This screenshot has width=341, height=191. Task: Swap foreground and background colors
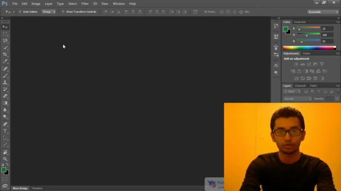point(7,164)
